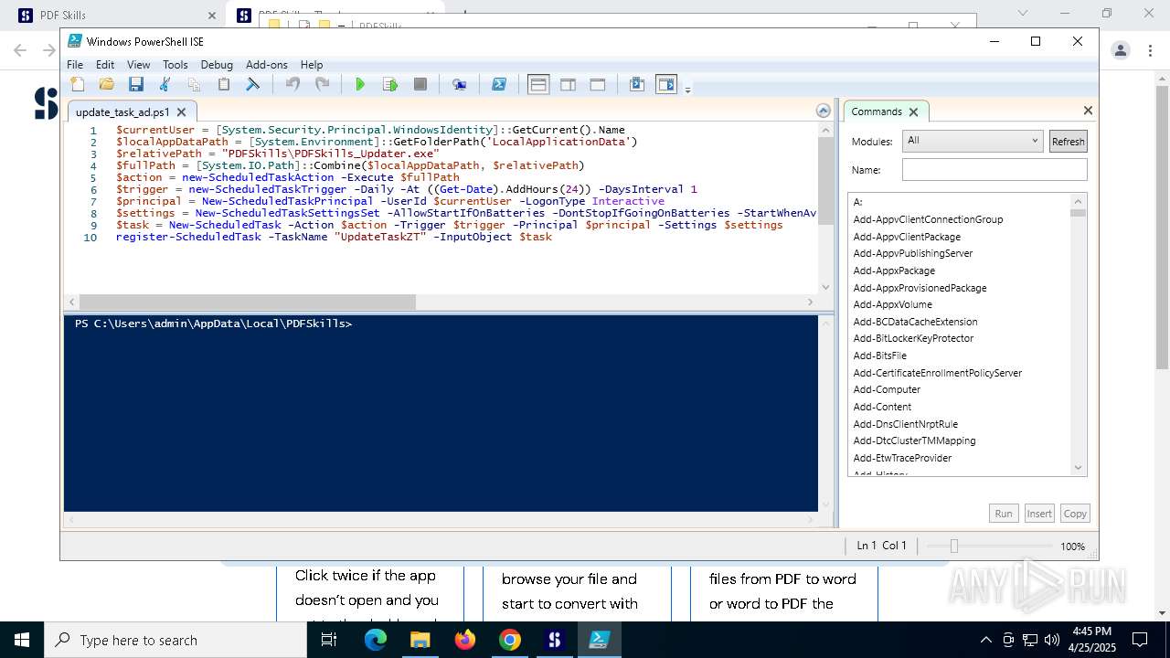Select Add-BitsFile command
This screenshot has height=658, width=1170.
point(880,356)
